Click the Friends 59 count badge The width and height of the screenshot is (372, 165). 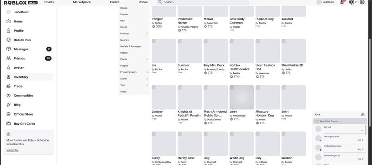[48, 58]
